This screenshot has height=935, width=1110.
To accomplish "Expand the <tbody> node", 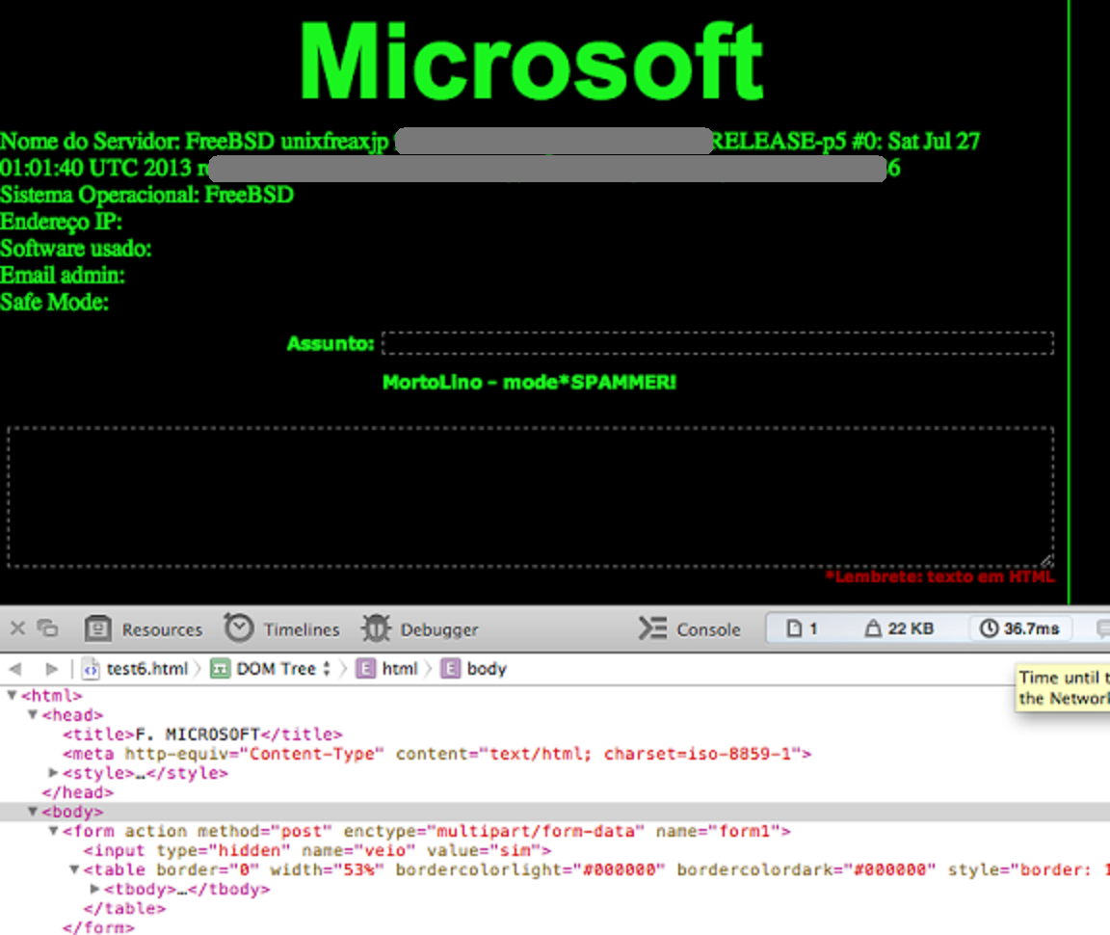I will [x=94, y=889].
